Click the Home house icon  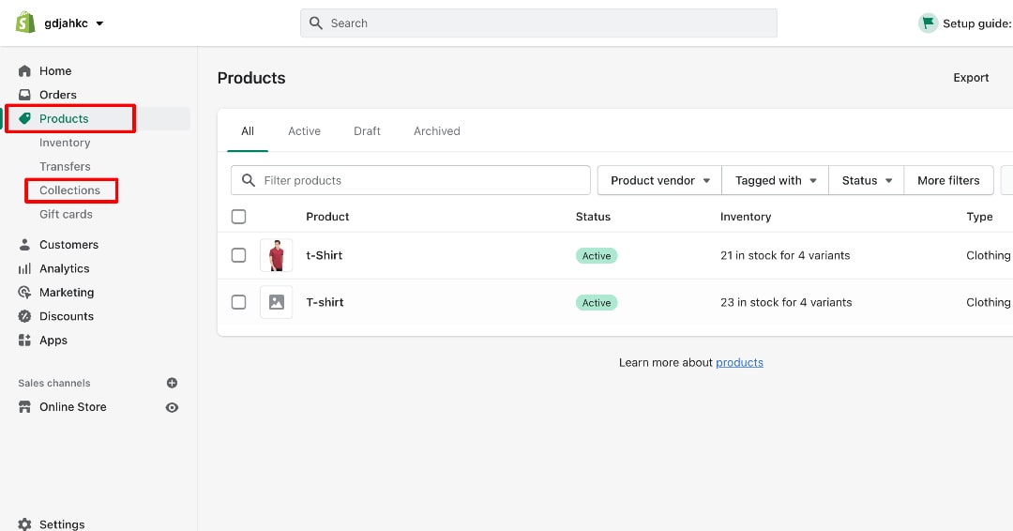(x=24, y=71)
